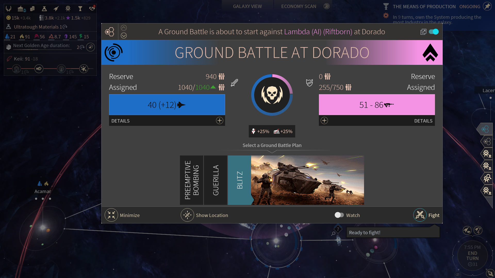Click the Show Location compass icon

[187, 215]
